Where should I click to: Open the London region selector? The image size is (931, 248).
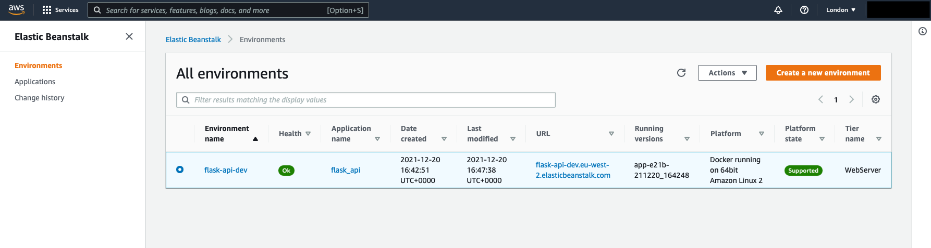(x=840, y=10)
